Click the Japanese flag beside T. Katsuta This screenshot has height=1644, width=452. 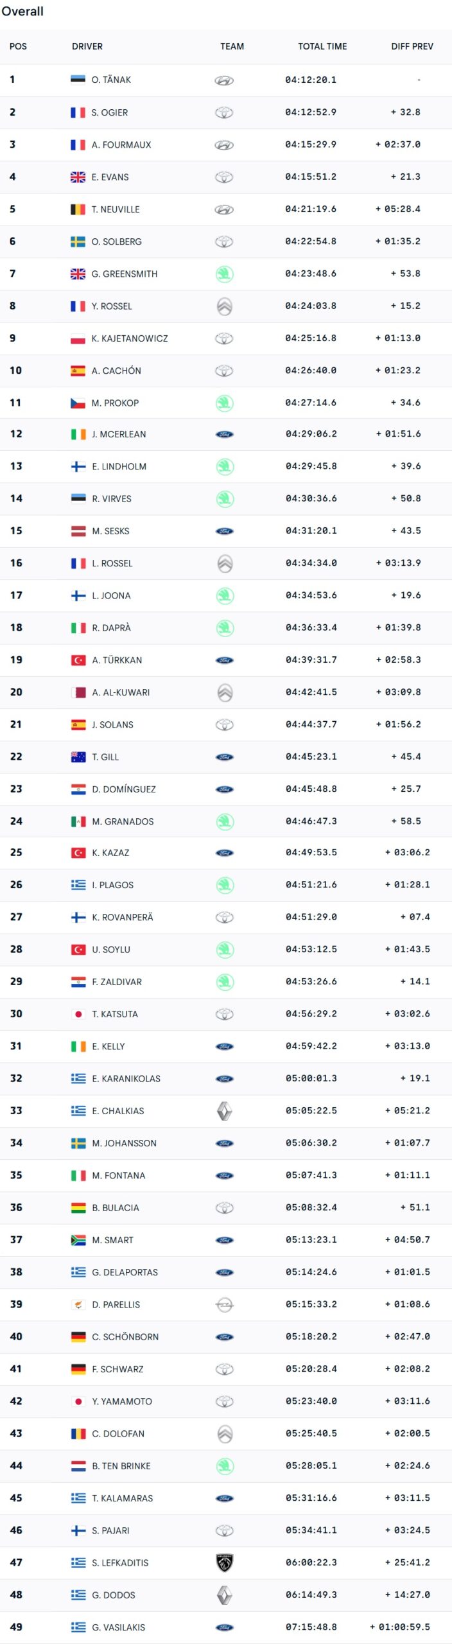click(78, 1014)
